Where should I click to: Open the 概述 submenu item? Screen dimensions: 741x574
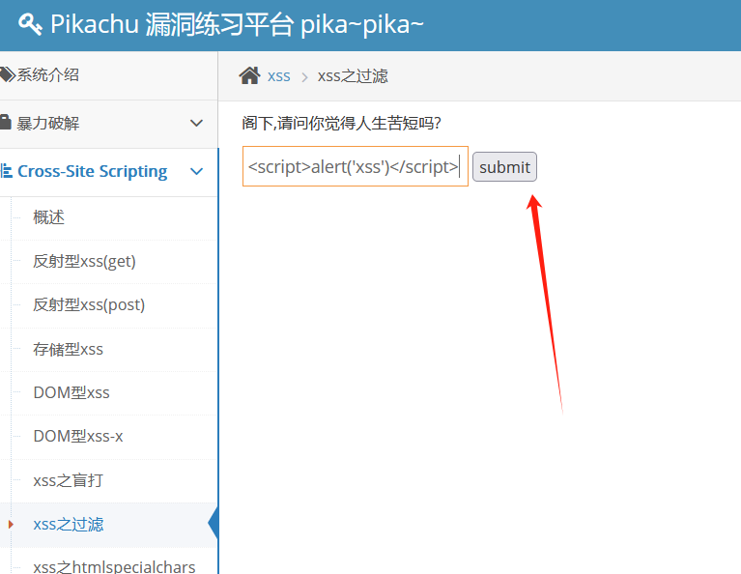48,217
